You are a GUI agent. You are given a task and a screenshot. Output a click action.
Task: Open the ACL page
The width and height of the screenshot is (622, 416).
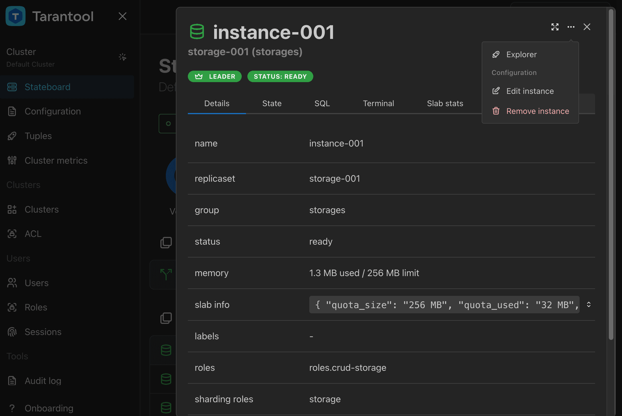(x=67, y=234)
